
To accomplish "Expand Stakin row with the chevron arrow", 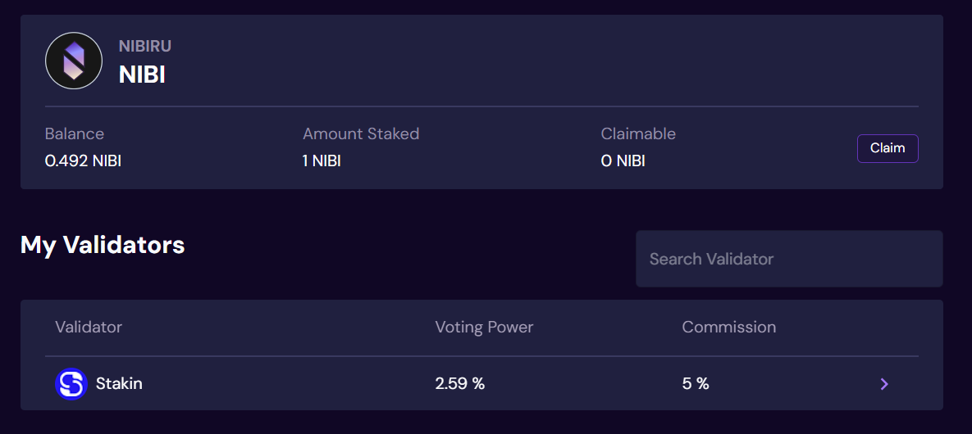I will pos(884,384).
